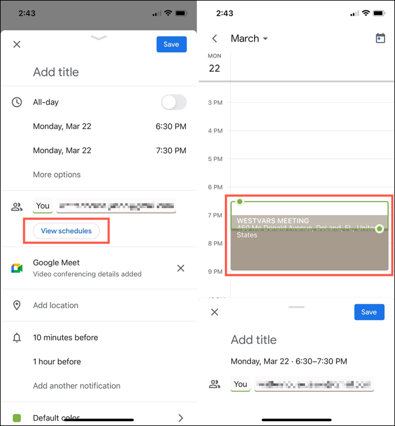Tap Add title in the bottom sheet
The image size is (395, 426).
pyautogui.click(x=253, y=340)
